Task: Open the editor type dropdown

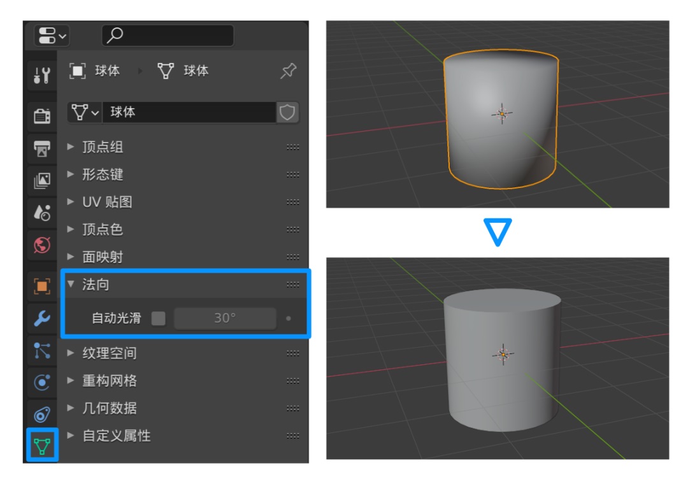Action: pos(52,36)
